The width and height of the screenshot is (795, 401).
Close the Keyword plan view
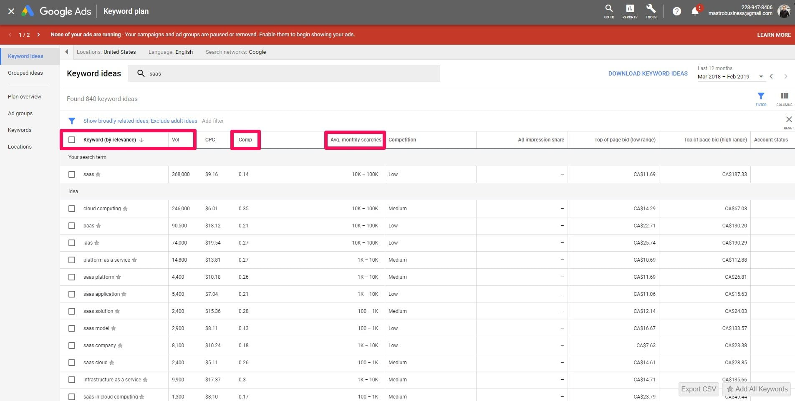pyautogui.click(x=11, y=11)
